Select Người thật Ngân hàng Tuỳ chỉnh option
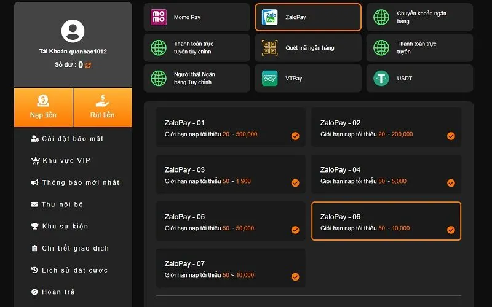This screenshot has height=307, width=492. (197, 79)
